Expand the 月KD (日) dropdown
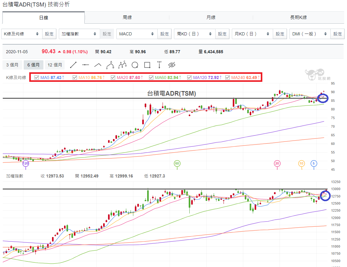Image resolution: width=347 pixels, height=267 pixels. [252, 34]
